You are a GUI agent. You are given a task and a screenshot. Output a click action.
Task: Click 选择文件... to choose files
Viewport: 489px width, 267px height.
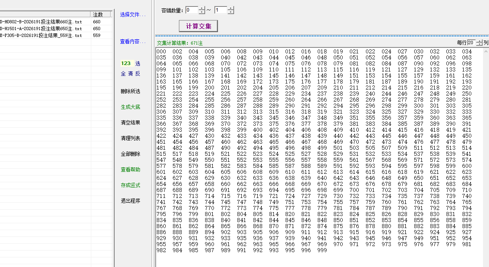tap(133, 14)
